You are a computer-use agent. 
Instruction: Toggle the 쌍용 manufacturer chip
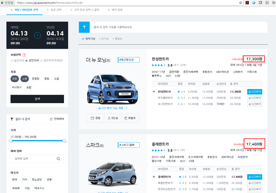(x=49, y=180)
